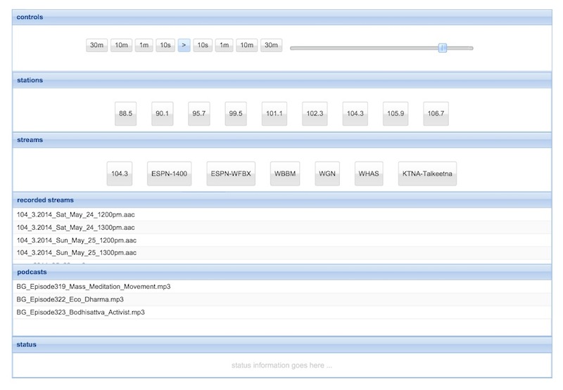Click the slider handle in the controls panel
This screenshot has height=390, width=563.
point(443,48)
